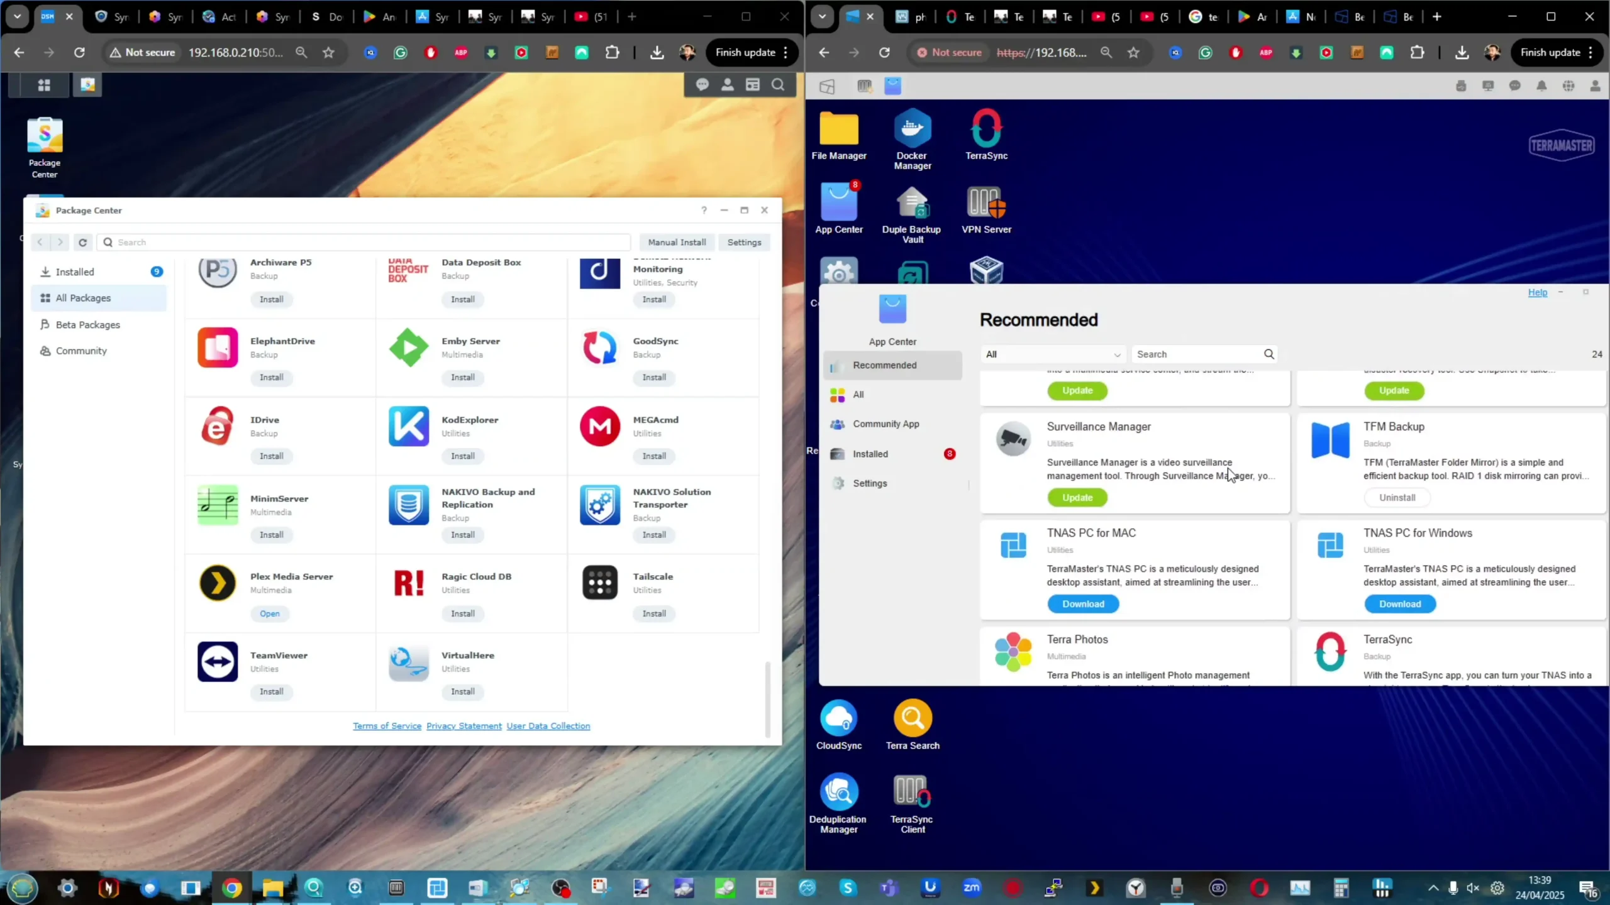Open DSM search magnifier icon
Viewport: 1610px width, 905px height.
tap(778, 85)
